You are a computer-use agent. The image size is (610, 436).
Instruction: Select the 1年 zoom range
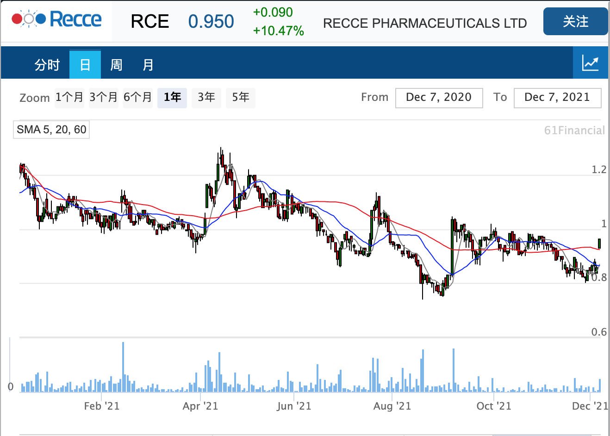[172, 97]
